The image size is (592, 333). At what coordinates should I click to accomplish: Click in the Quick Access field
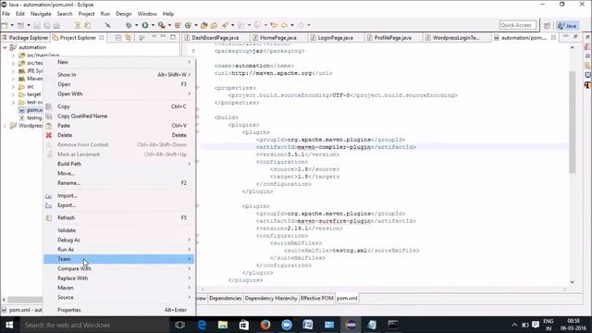pyautogui.click(x=518, y=25)
